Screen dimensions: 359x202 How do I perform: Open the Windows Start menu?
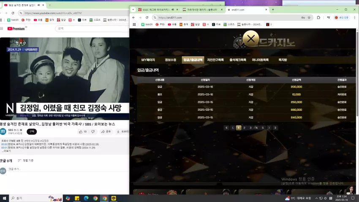4,198
